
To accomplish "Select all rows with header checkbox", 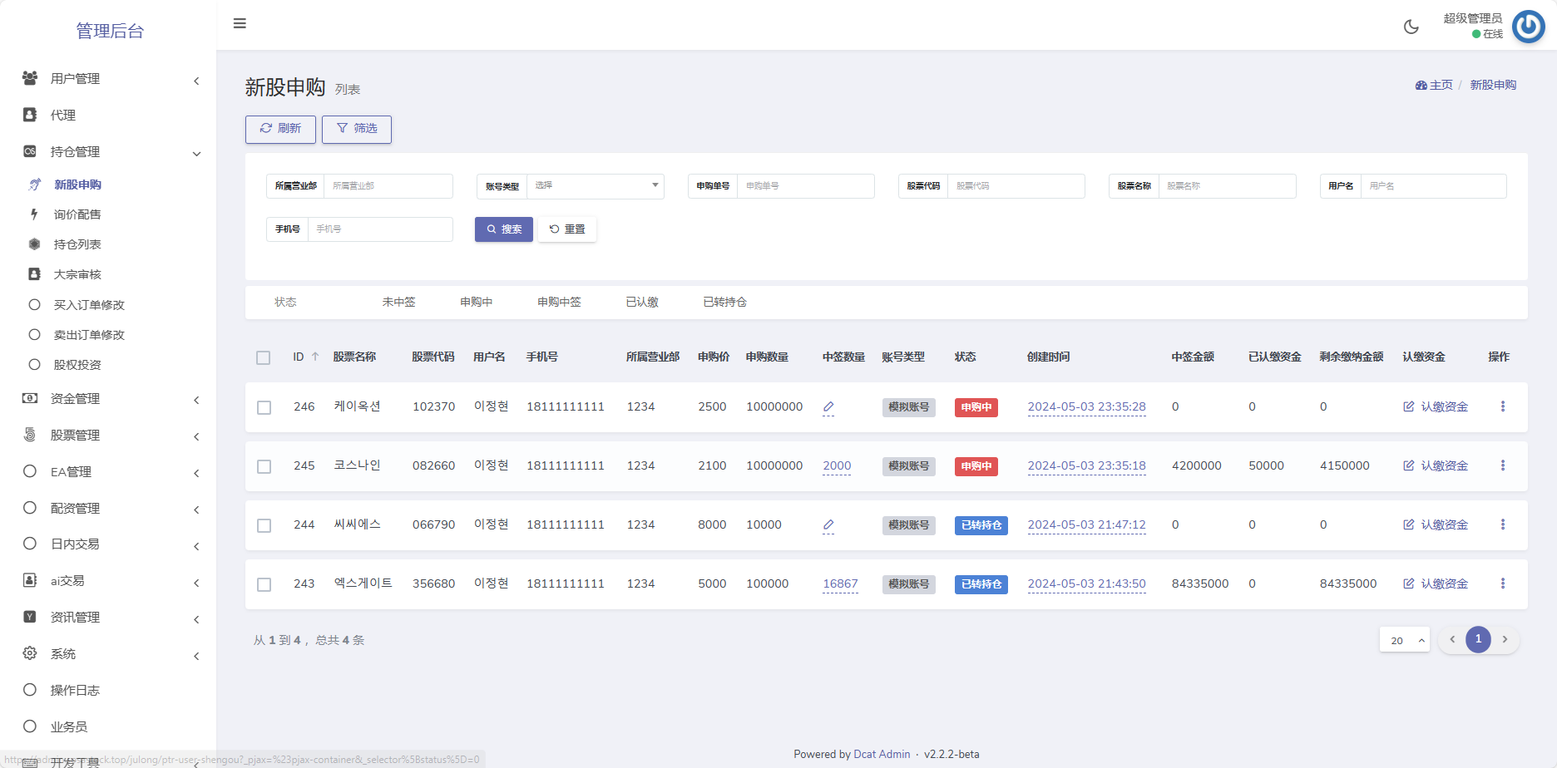I will click(x=264, y=357).
